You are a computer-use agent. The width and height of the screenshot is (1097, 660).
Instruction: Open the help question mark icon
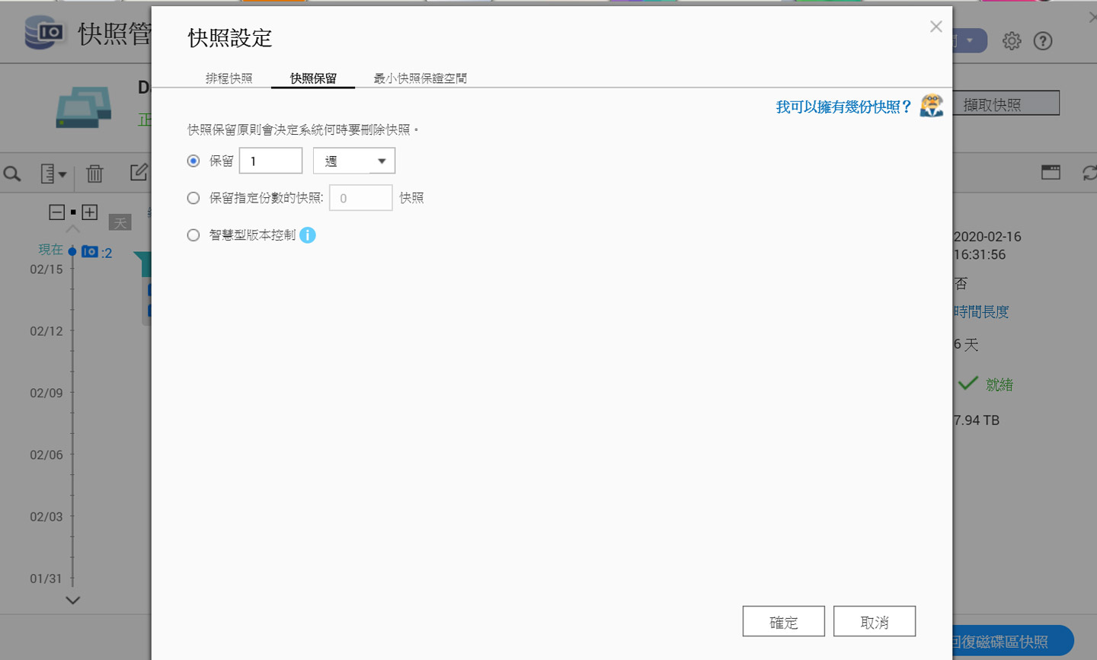[x=1043, y=41]
